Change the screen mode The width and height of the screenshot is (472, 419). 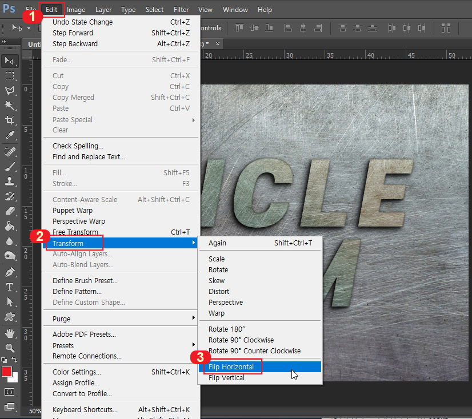point(9,407)
